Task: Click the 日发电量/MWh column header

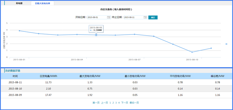Action: [48, 76]
